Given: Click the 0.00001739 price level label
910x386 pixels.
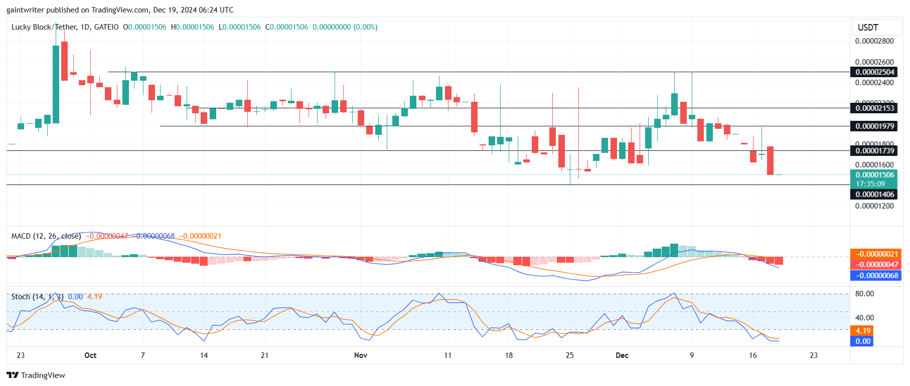Looking at the screenshot, I should [x=875, y=151].
